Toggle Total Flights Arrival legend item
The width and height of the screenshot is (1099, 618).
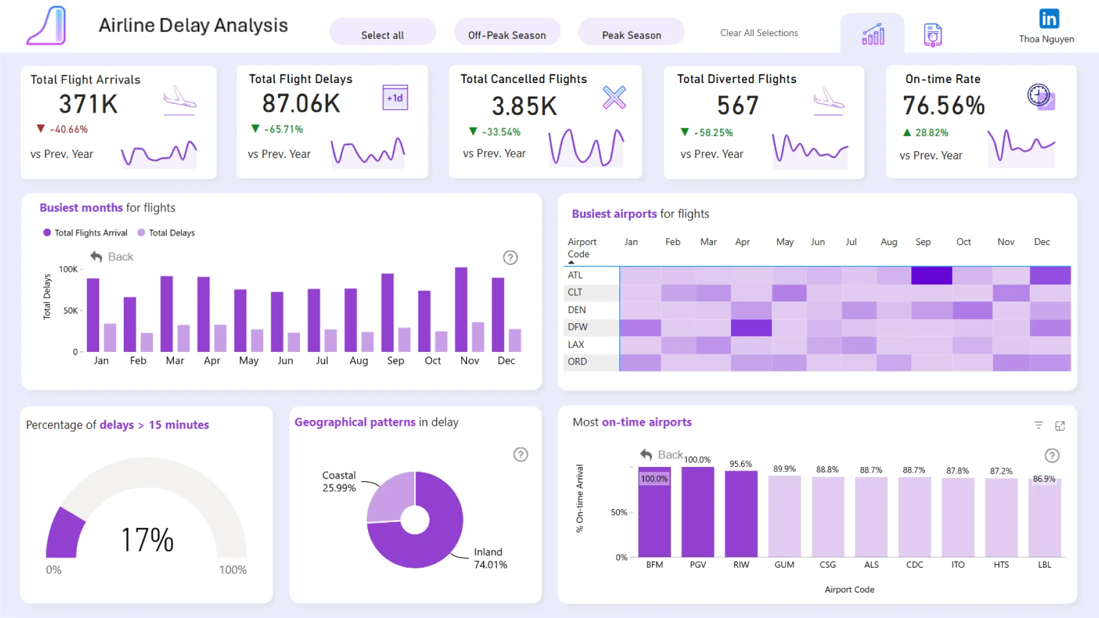[85, 233]
